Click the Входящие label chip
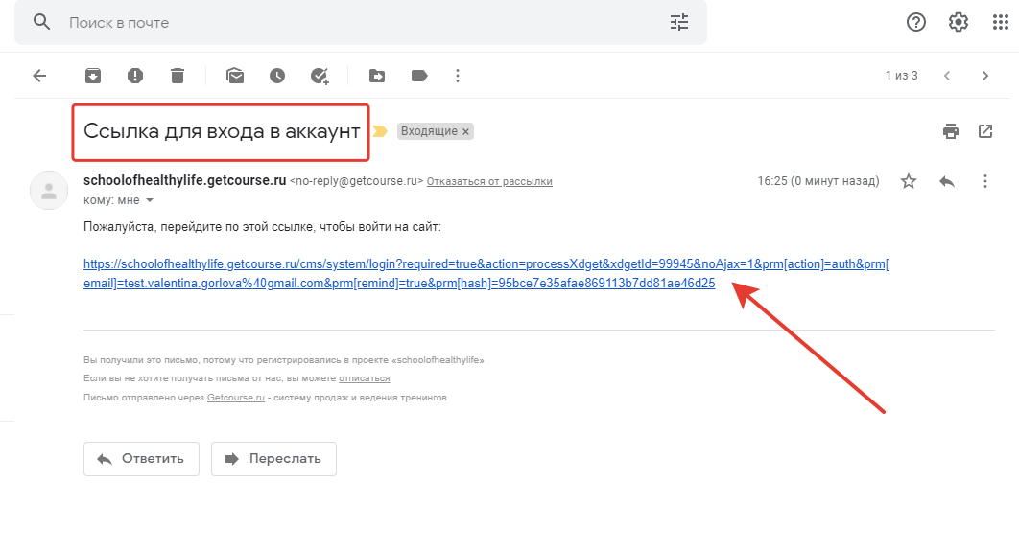 (x=428, y=131)
